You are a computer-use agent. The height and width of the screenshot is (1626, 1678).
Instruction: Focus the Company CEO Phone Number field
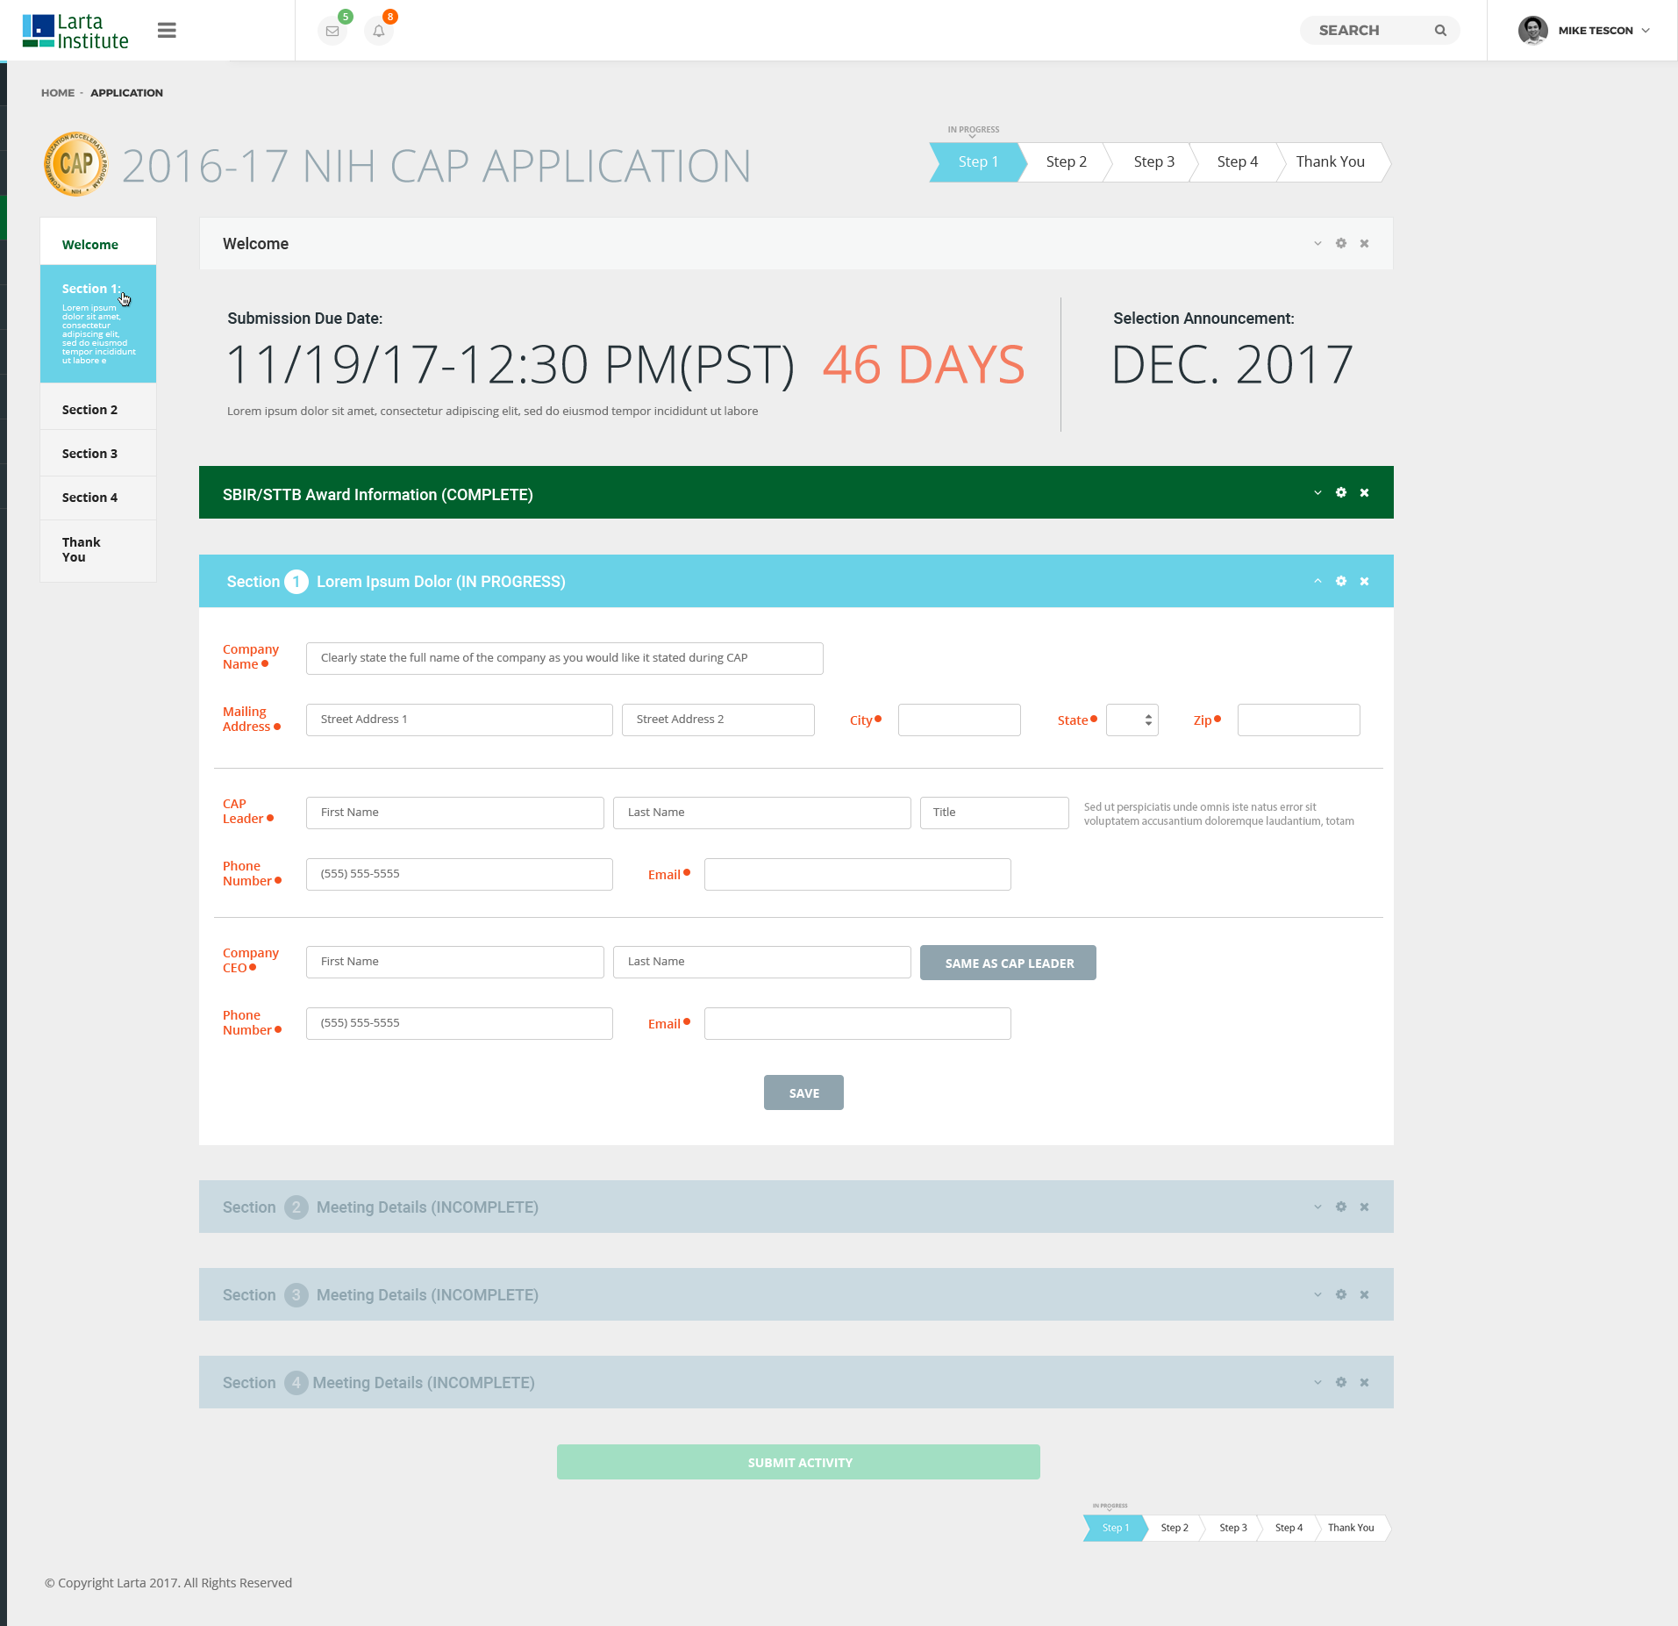pyautogui.click(x=459, y=1023)
